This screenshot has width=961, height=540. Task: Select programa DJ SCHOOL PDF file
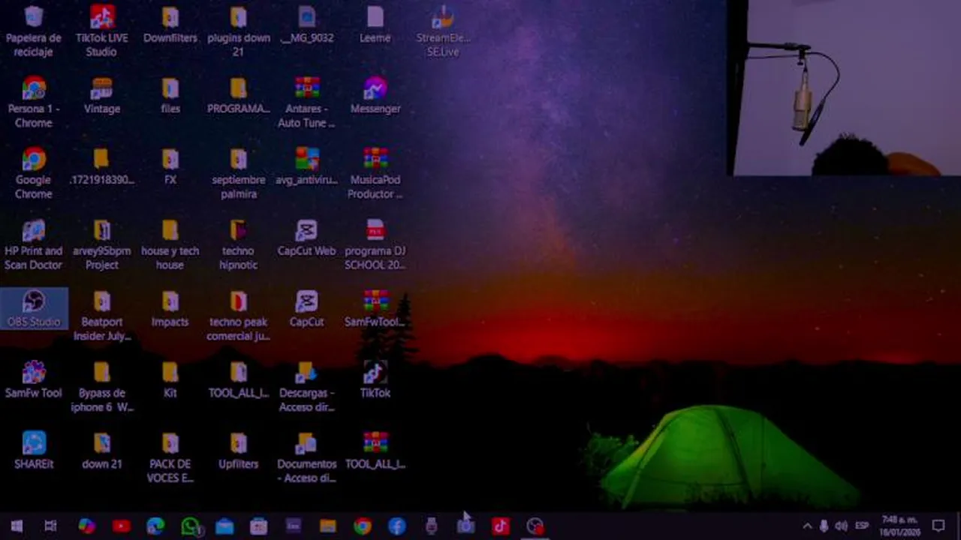(x=375, y=244)
